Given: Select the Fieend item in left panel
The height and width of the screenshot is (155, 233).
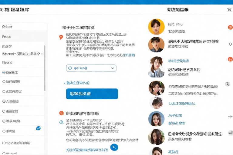Looking at the screenshot, I should [22, 62].
